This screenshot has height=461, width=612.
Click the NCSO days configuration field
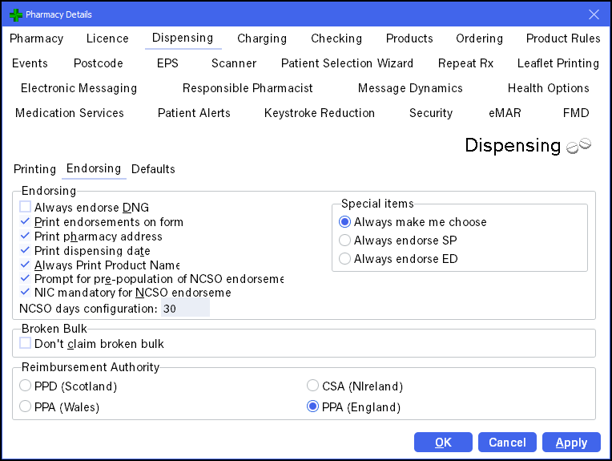pyautogui.click(x=185, y=309)
